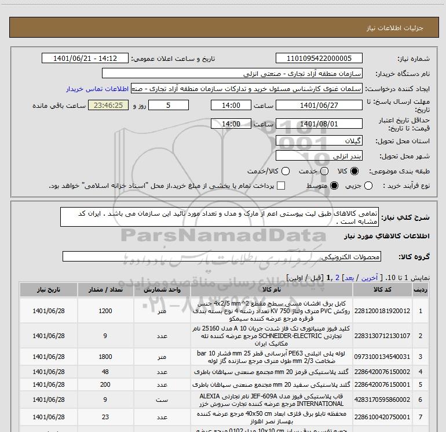Viewport: 446px width, 432px height.
Task: Select product code 0973100134540031
Action: click(x=382, y=357)
